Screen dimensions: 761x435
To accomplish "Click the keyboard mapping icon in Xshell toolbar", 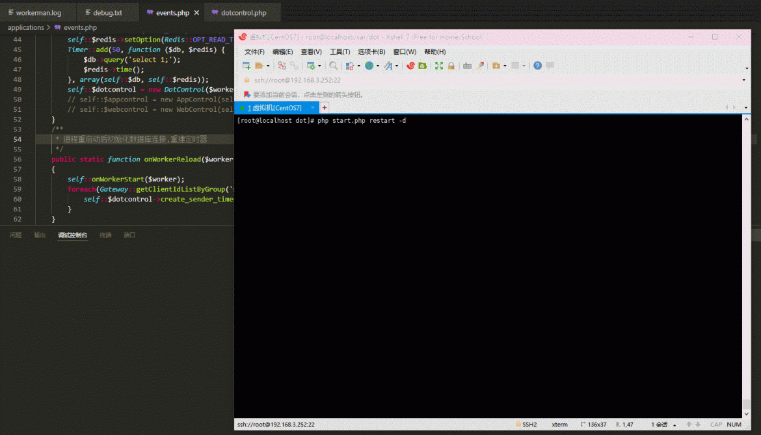I will click(x=468, y=66).
